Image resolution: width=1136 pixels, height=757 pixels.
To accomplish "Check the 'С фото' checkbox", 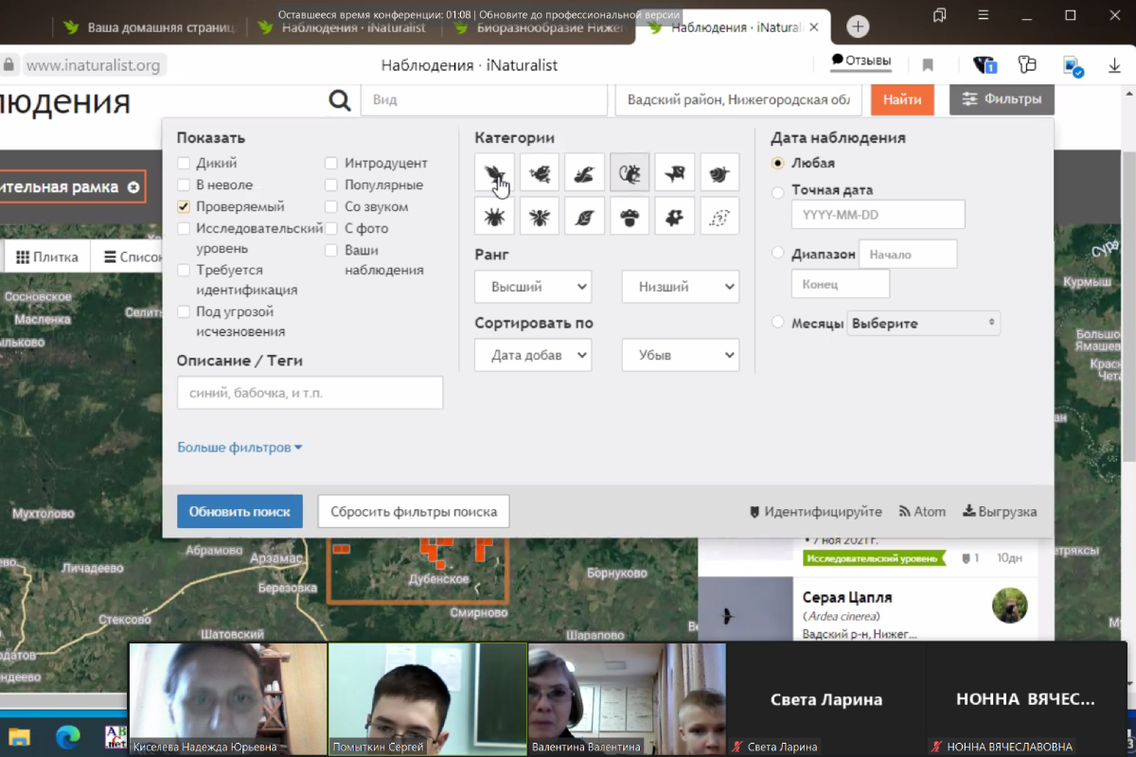I will (331, 228).
